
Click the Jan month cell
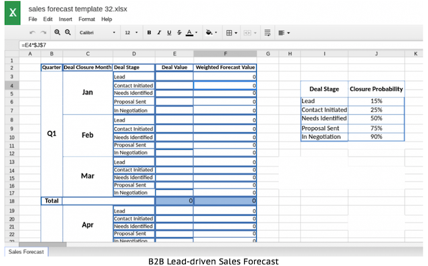(x=88, y=92)
